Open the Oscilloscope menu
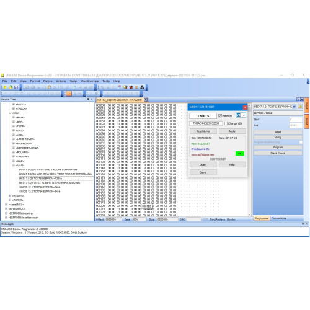This screenshot has height=310, width=310. pyautogui.click(x=90, y=81)
